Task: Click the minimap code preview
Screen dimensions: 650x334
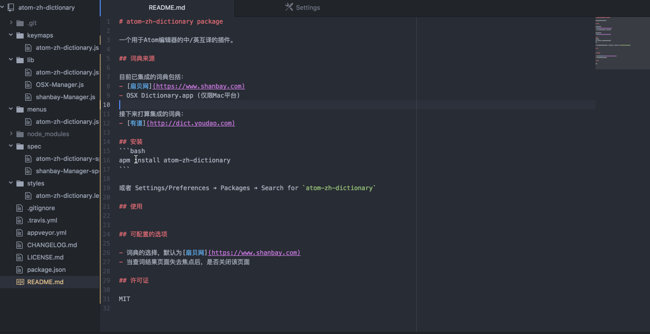Action: 622,43
